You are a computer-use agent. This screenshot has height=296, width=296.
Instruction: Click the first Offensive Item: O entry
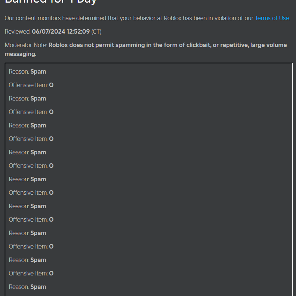point(31,85)
